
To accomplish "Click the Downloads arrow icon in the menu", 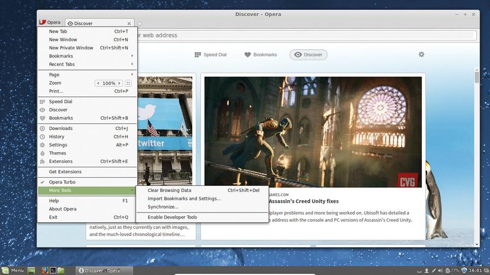I will tap(42, 128).
